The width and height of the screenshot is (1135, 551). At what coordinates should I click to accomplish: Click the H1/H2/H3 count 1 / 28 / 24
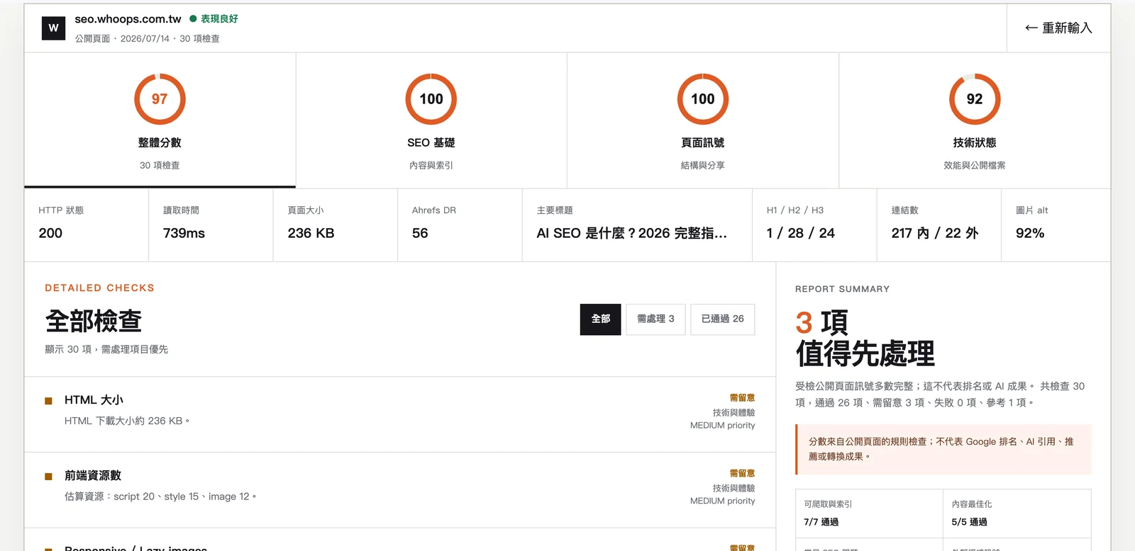pos(800,233)
